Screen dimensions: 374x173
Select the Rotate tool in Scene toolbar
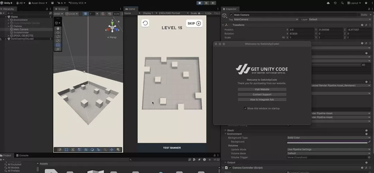58,37
